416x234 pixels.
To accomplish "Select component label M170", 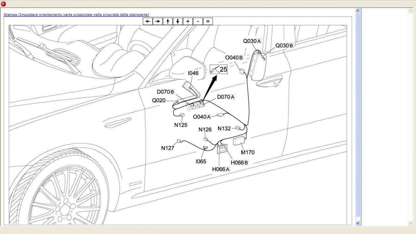I will (x=248, y=152).
